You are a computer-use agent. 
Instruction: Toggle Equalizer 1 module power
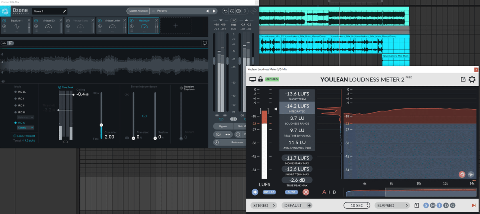coord(4,20)
